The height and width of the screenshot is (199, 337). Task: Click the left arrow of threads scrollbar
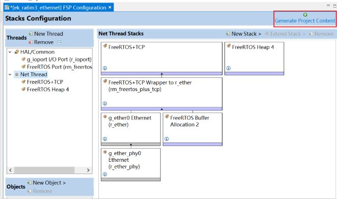(x=10, y=170)
